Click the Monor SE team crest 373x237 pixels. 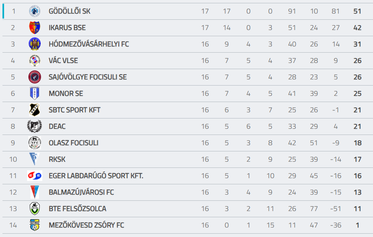coord(35,93)
